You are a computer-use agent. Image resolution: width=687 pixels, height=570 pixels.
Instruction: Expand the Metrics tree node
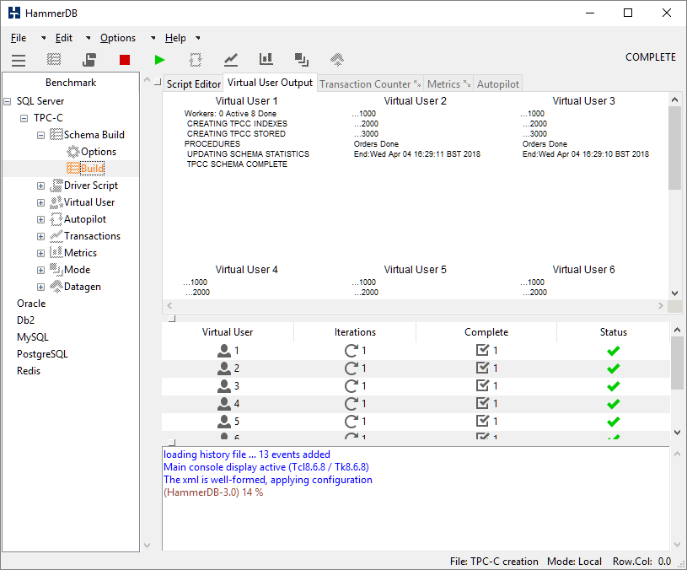click(x=40, y=254)
